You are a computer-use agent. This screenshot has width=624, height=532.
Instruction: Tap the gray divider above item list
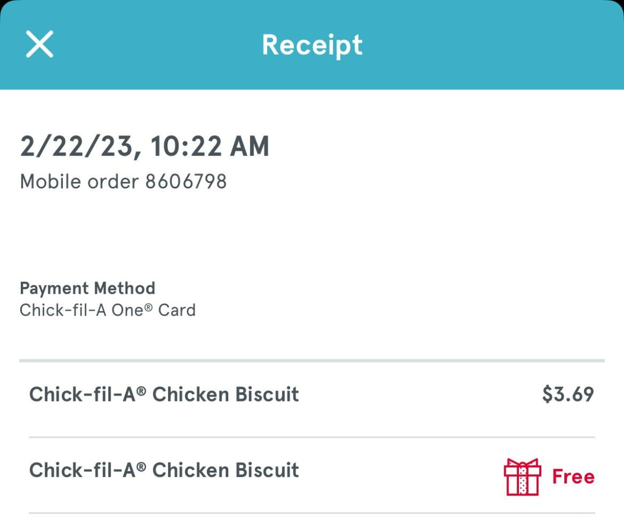tap(312, 360)
